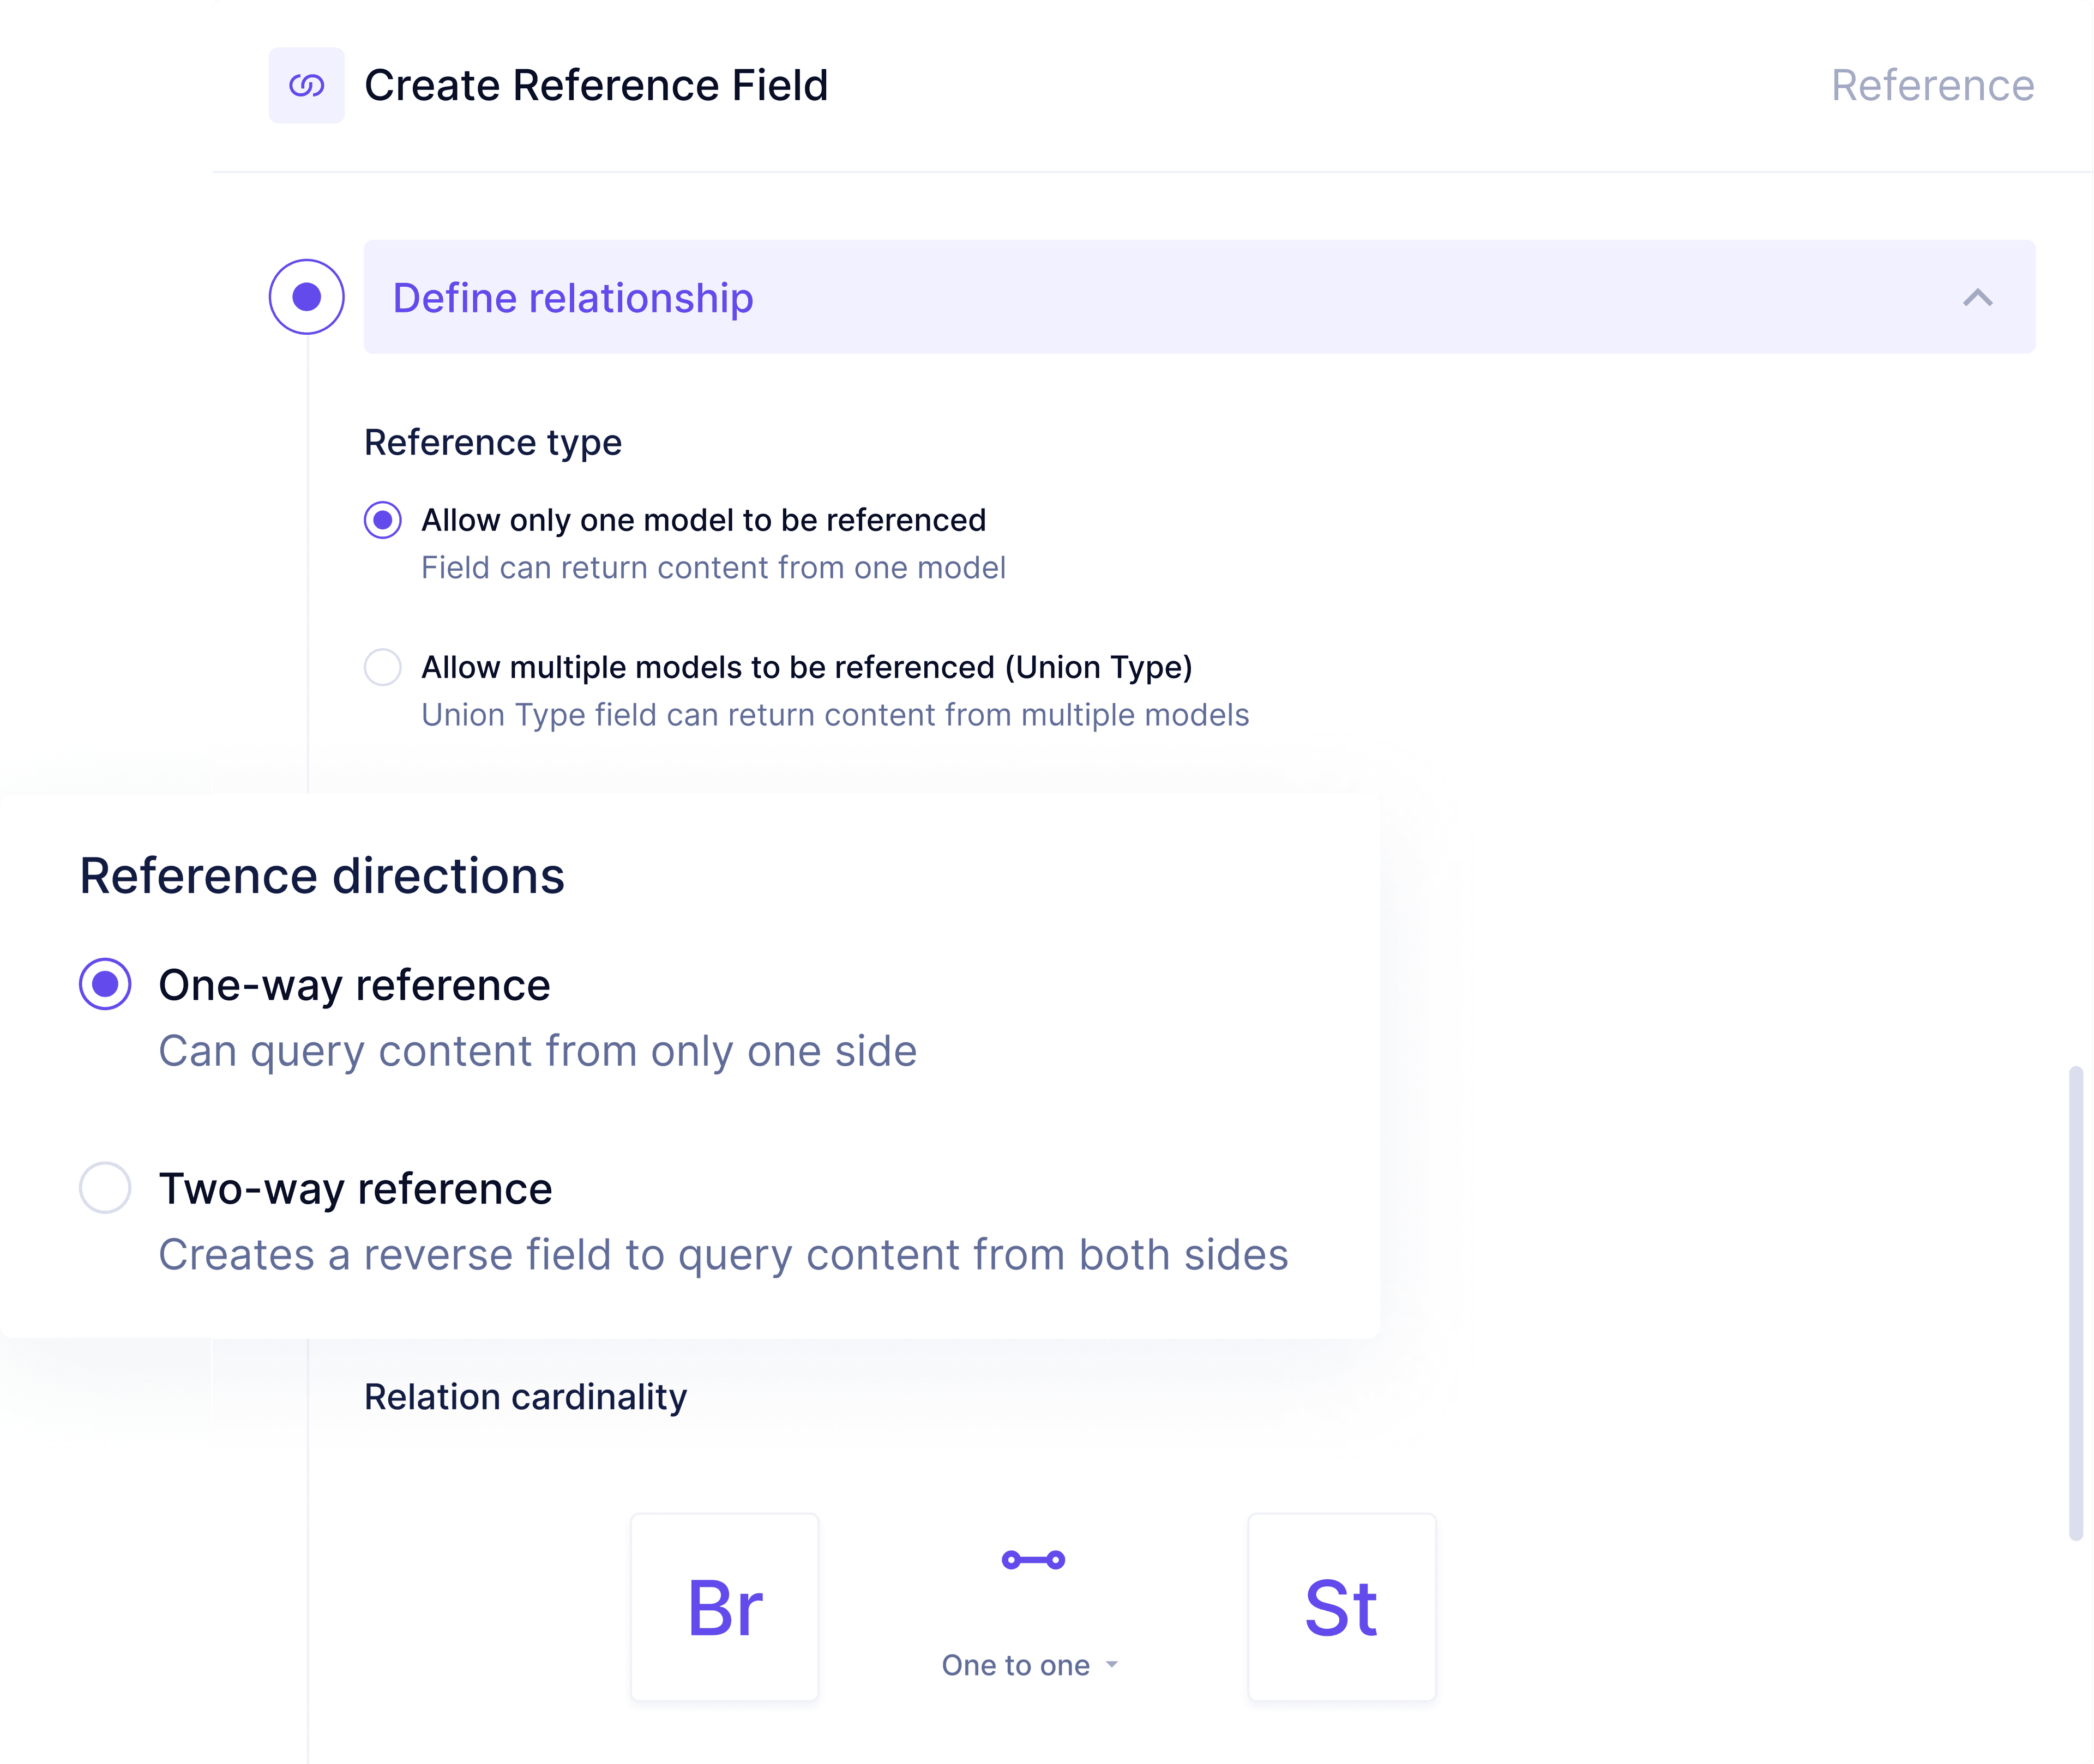The width and height of the screenshot is (2094, 1764).
Task: Click the Define relationship step indicator circle
Action: [306, 297]
